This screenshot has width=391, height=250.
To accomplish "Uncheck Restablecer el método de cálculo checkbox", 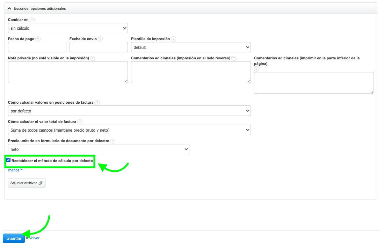I will [9, 160].
